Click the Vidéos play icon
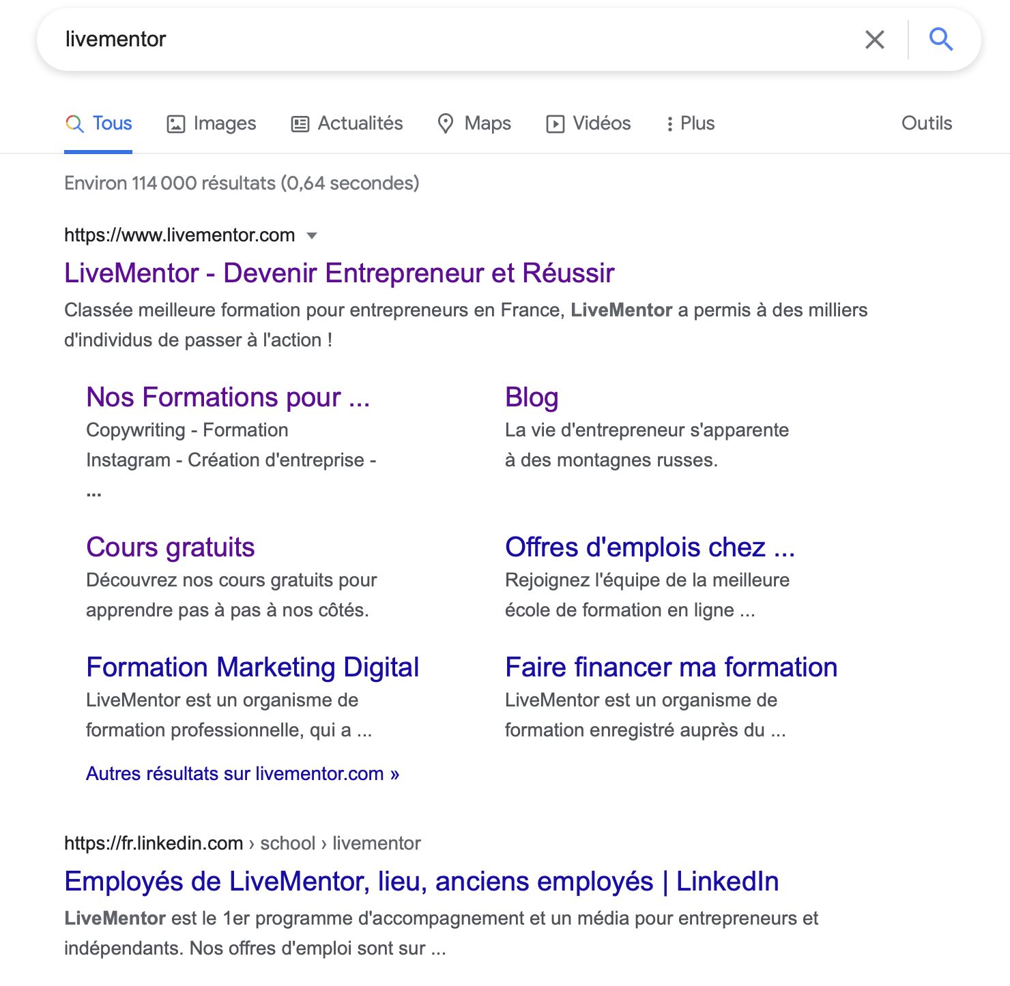Image resolution: width=1010 pixels, height=986 pixels. click(555, 124)
